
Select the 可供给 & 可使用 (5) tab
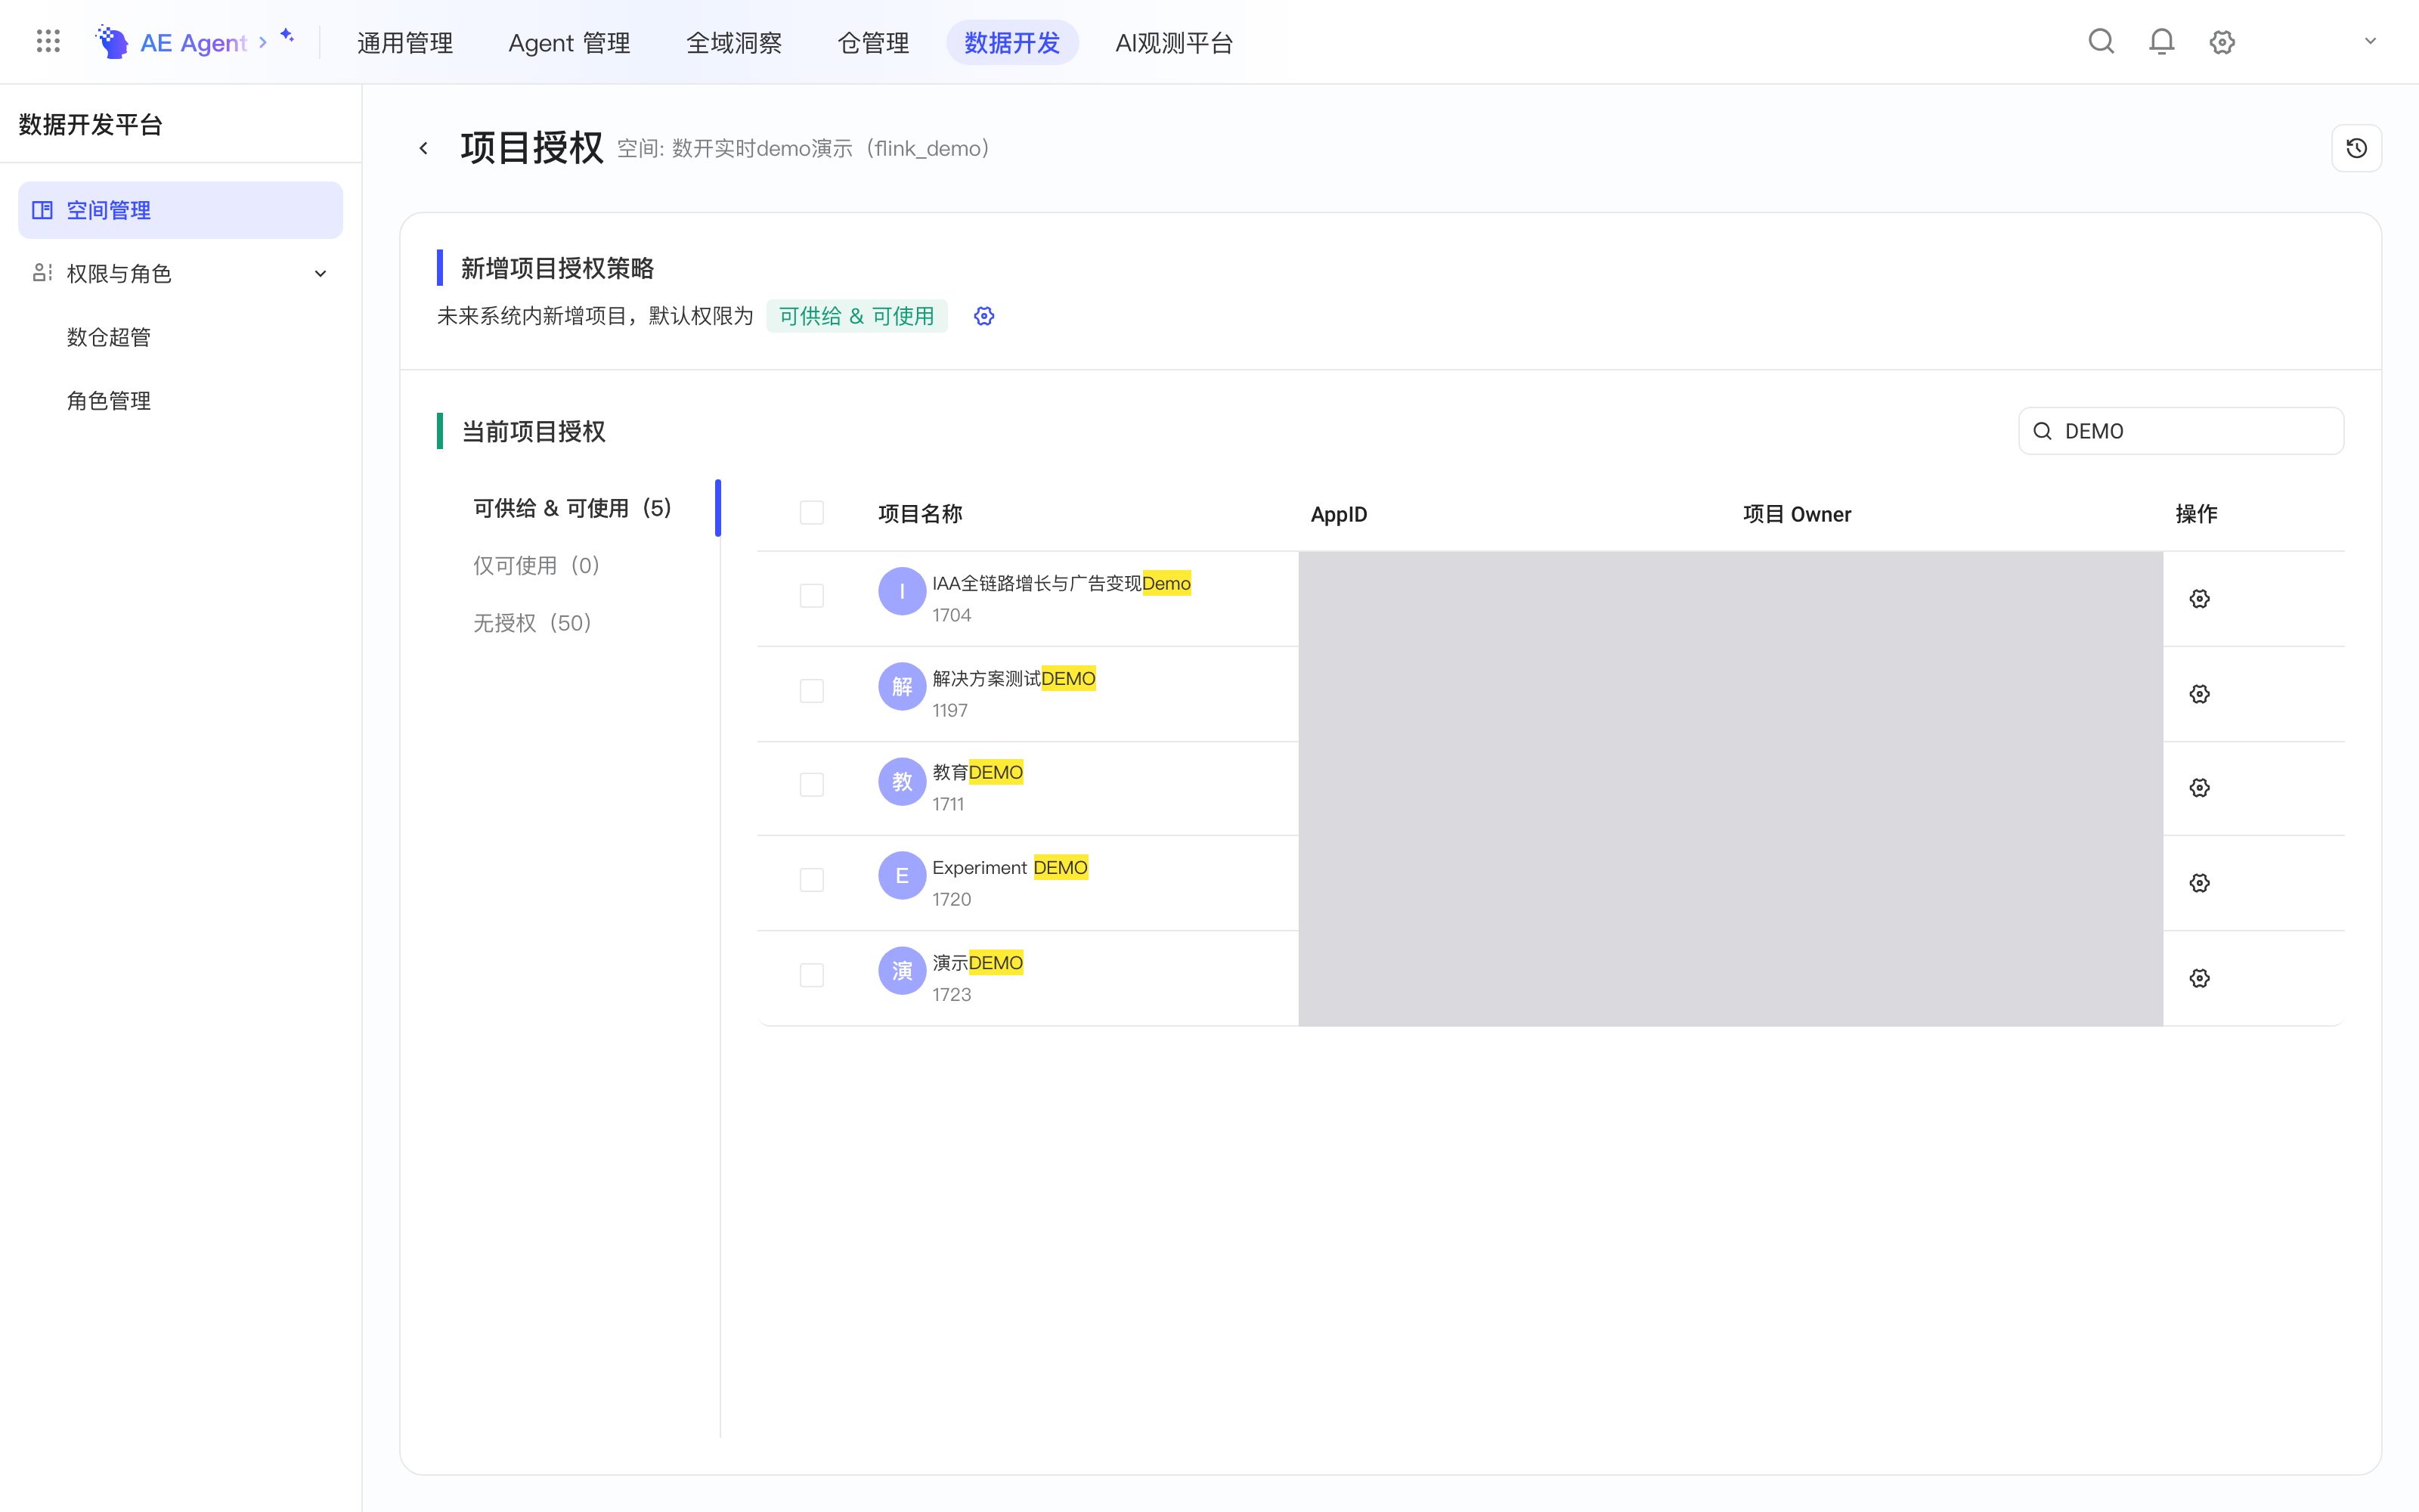pyautogui.click(x=574, y=508)
